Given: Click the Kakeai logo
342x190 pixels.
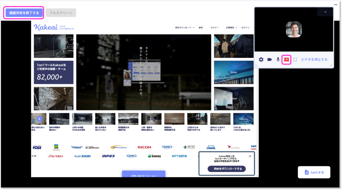Looking at the screenshot, I should tap(46, 27).
